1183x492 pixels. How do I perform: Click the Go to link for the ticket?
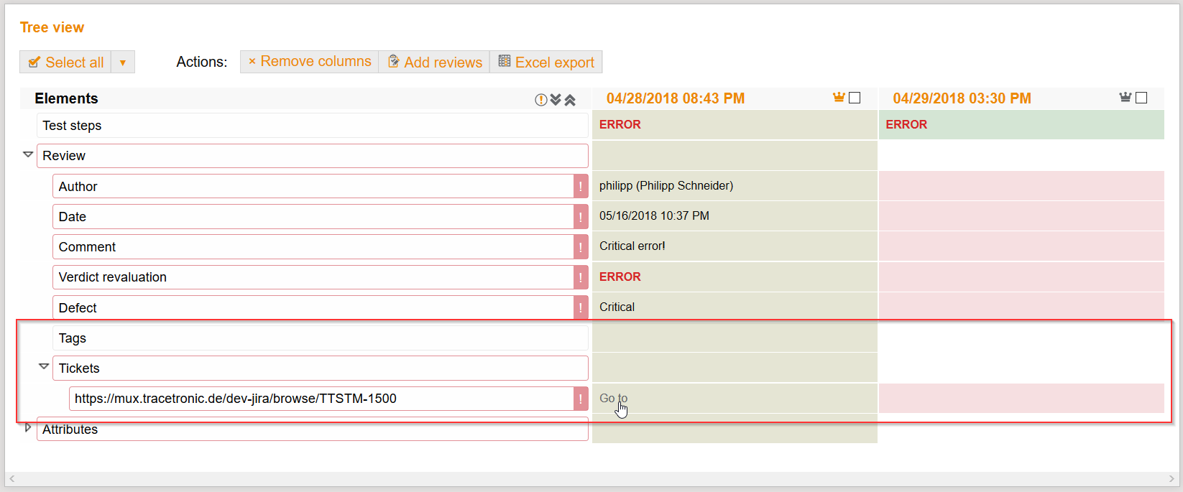point(613,398)
